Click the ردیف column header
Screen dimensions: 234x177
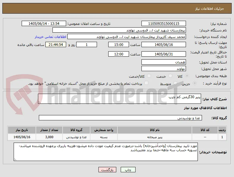222,130
